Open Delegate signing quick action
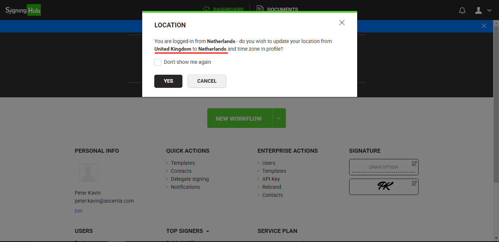The height and width of the screenshot is (242, 499). click(190, 179)
